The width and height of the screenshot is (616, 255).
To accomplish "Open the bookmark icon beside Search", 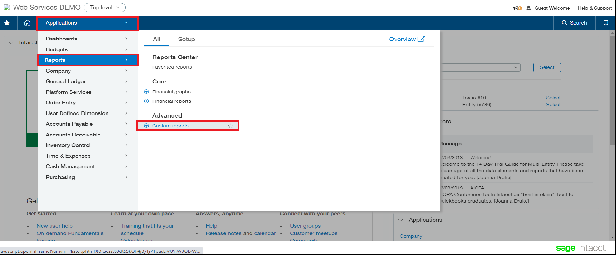I will [x=606, y=23].
